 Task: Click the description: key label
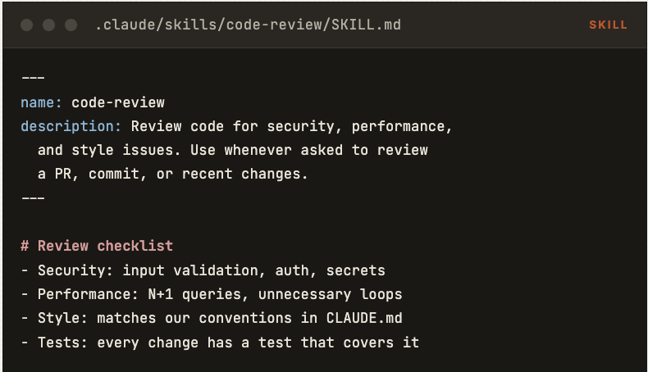point(71,126)
